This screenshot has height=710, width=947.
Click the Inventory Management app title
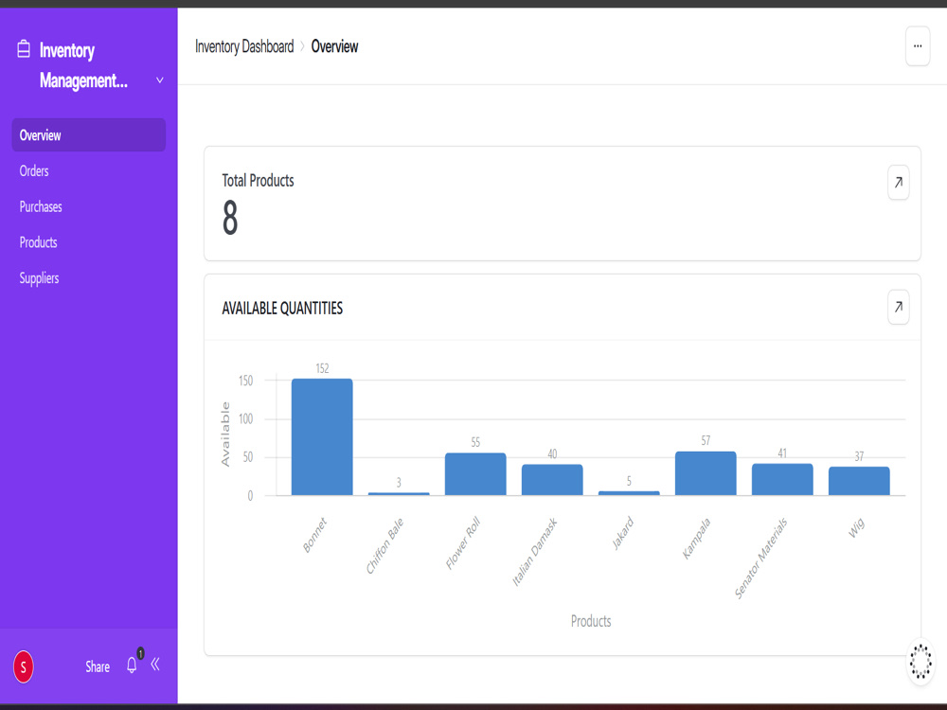[83, 65]
